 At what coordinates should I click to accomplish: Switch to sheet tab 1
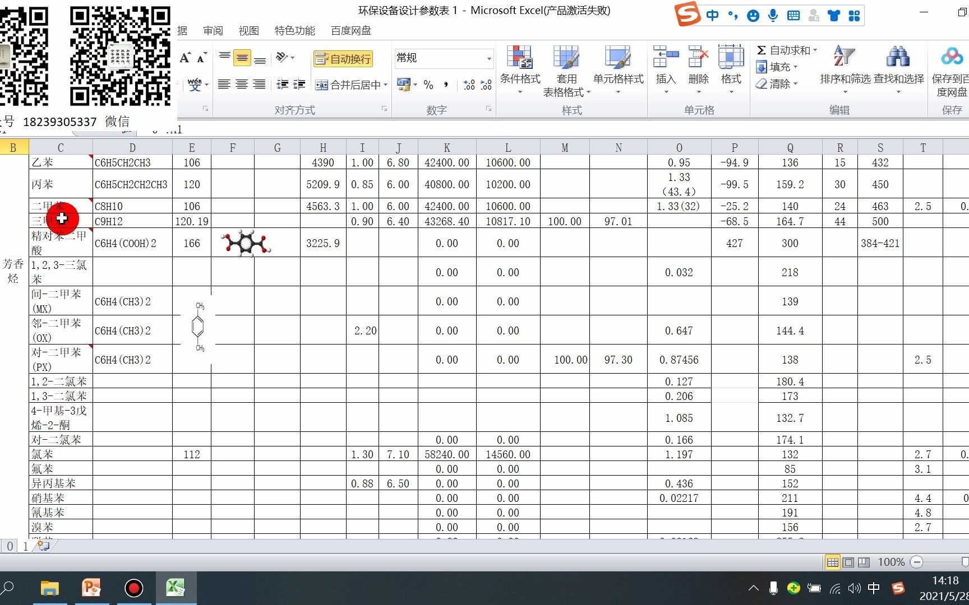pyautogui.click(x=26, y=546)
